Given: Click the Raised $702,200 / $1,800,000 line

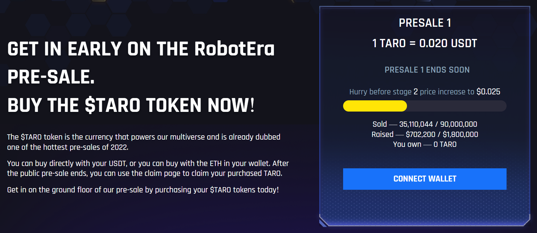Looking at the screenshot, I should click(x=425, y=134).
